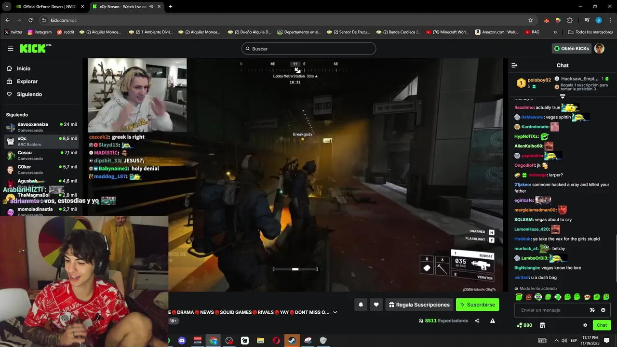Click username SQLSAM in chat
Screen dimensions: 617x347
[x=523, y=220]
